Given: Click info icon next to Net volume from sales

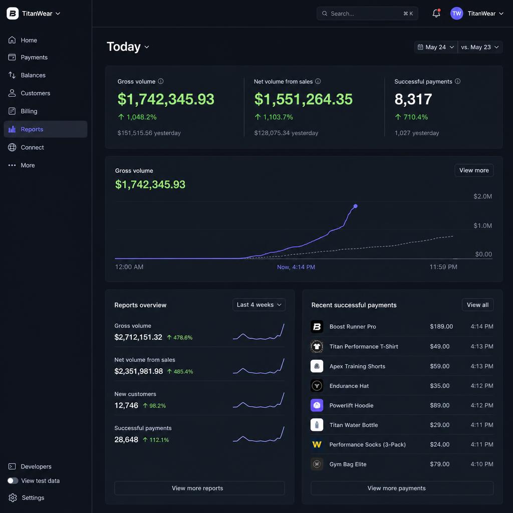Looking at the screenshot, I should click(x=318, y=81).
